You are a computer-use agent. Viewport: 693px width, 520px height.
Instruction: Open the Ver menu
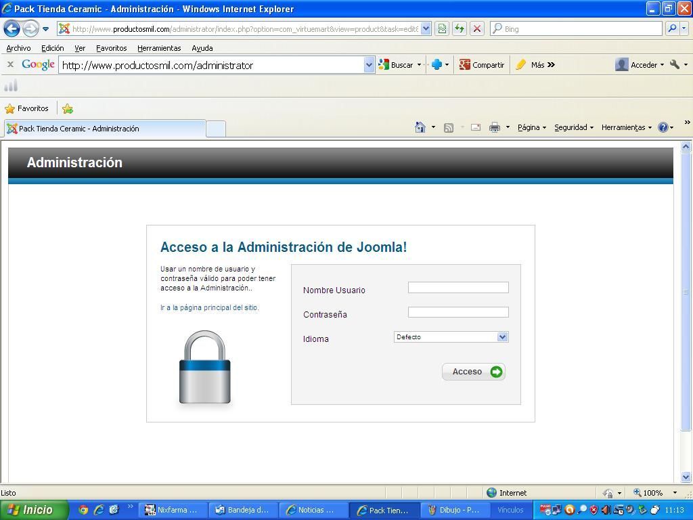[80, 48]
